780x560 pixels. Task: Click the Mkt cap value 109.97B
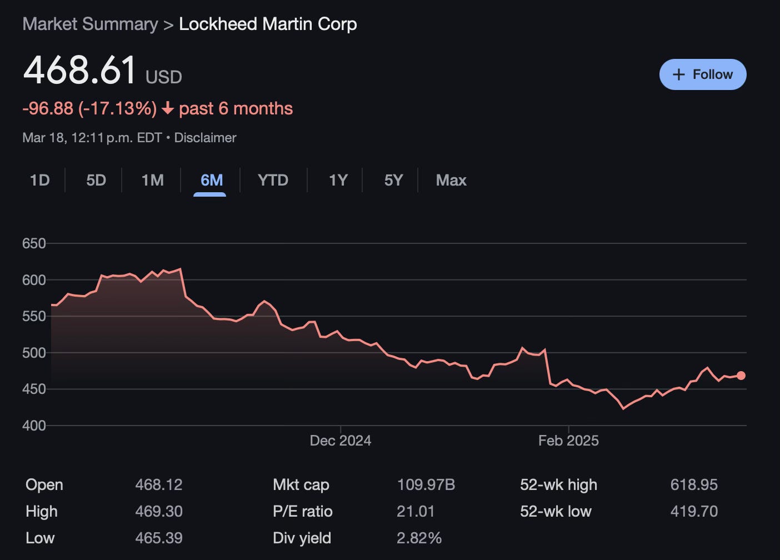(426, 484)
